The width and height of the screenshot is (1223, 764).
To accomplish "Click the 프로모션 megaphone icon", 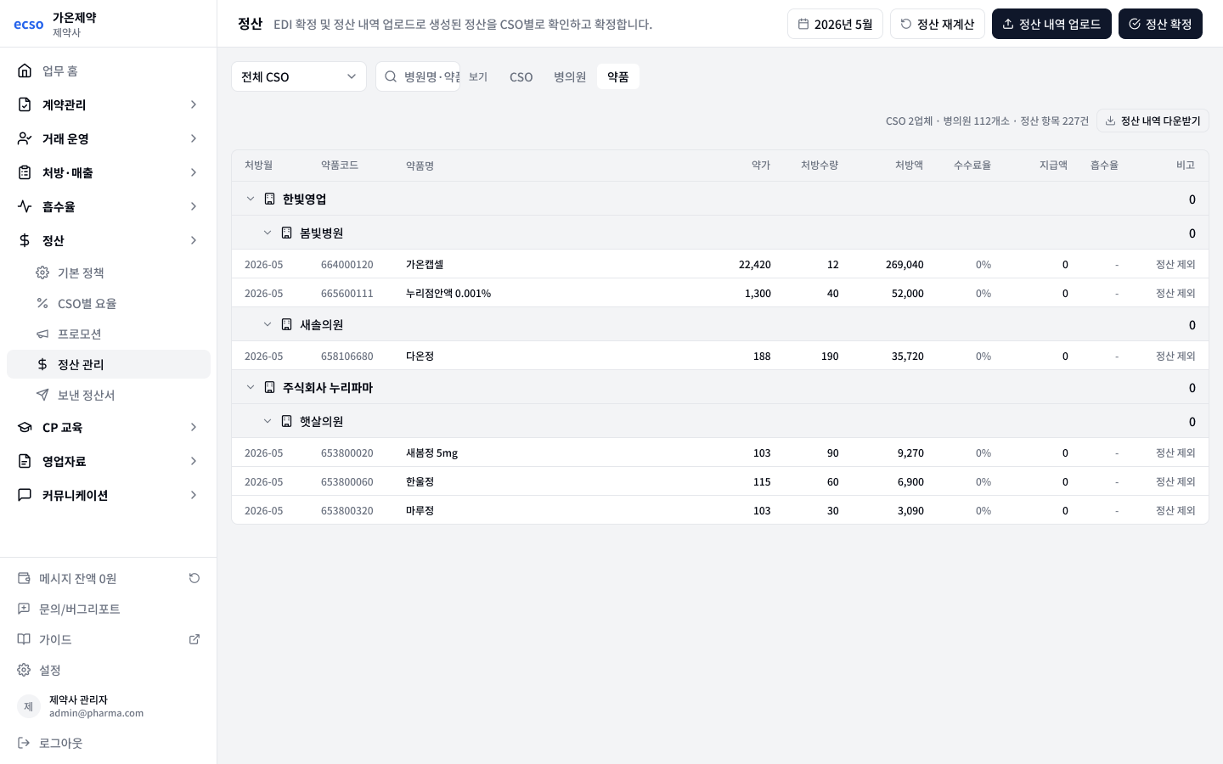I will click(x=42, y=334).
